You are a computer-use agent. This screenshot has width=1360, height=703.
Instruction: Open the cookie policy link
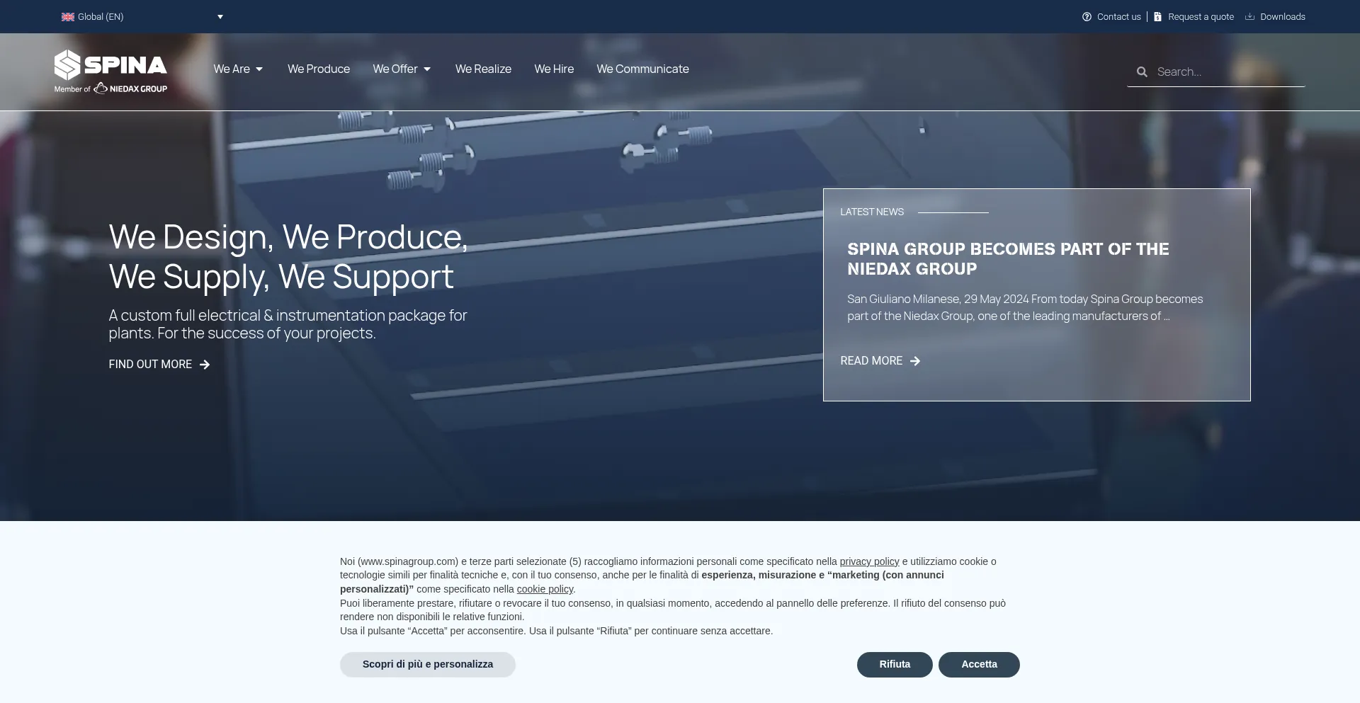tap(545, 589)
